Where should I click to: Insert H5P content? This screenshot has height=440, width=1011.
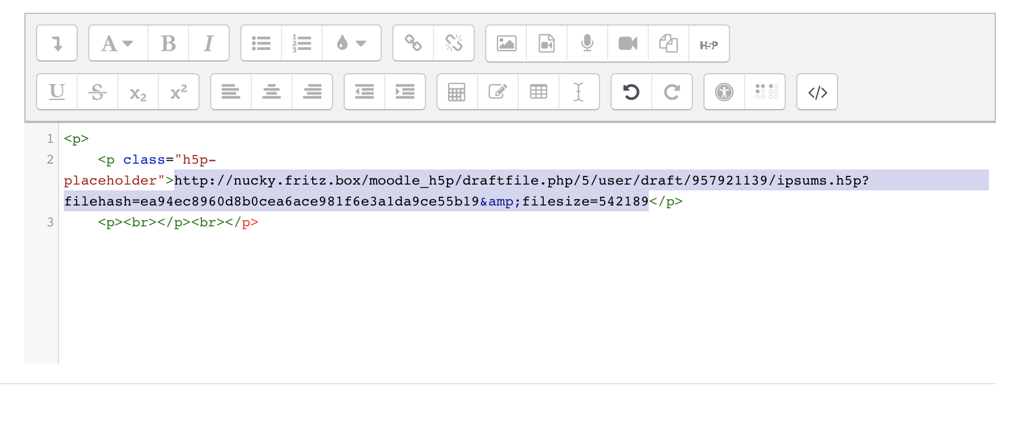click(x=709, y=44)
